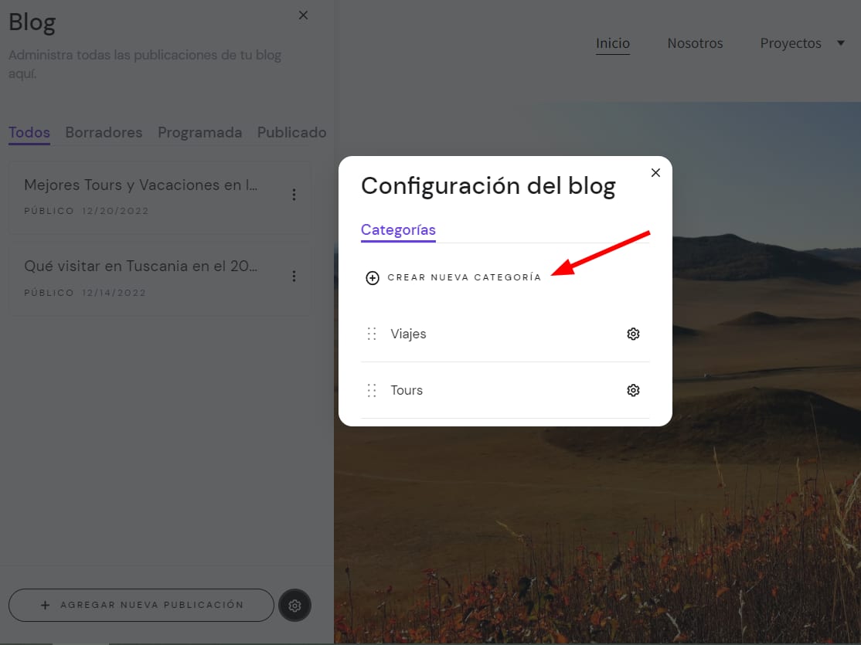
Task: Switch to the Borradores tab
Action: click(x=104, y=132)
